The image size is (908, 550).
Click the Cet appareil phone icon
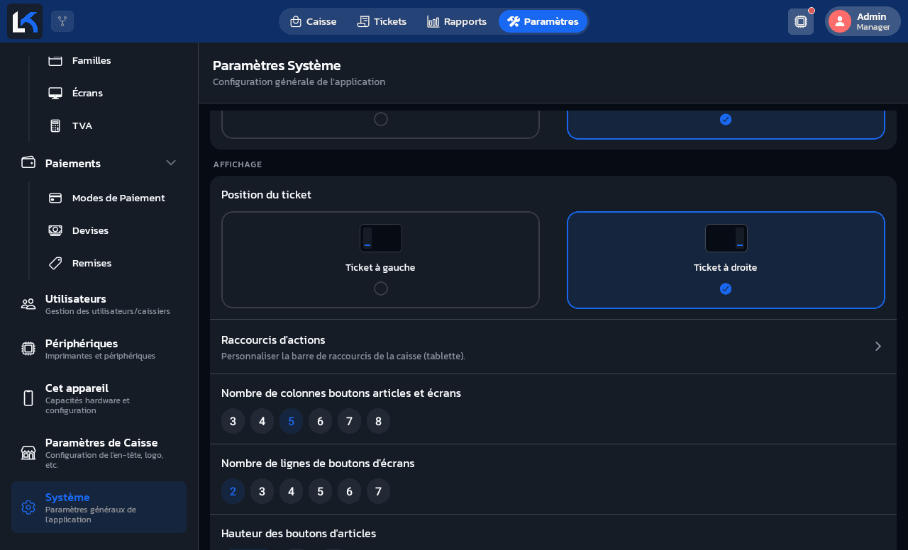pos(28,398)
